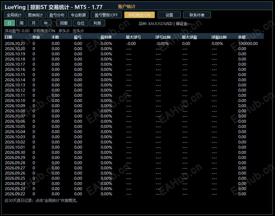Select the 周 weekly tab

(22, 23)
